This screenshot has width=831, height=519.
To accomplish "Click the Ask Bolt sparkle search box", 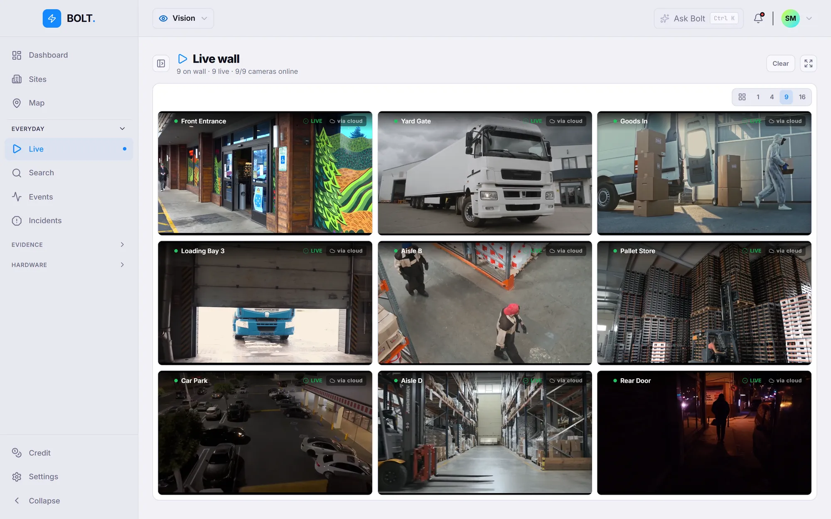I will coord(698,18).
